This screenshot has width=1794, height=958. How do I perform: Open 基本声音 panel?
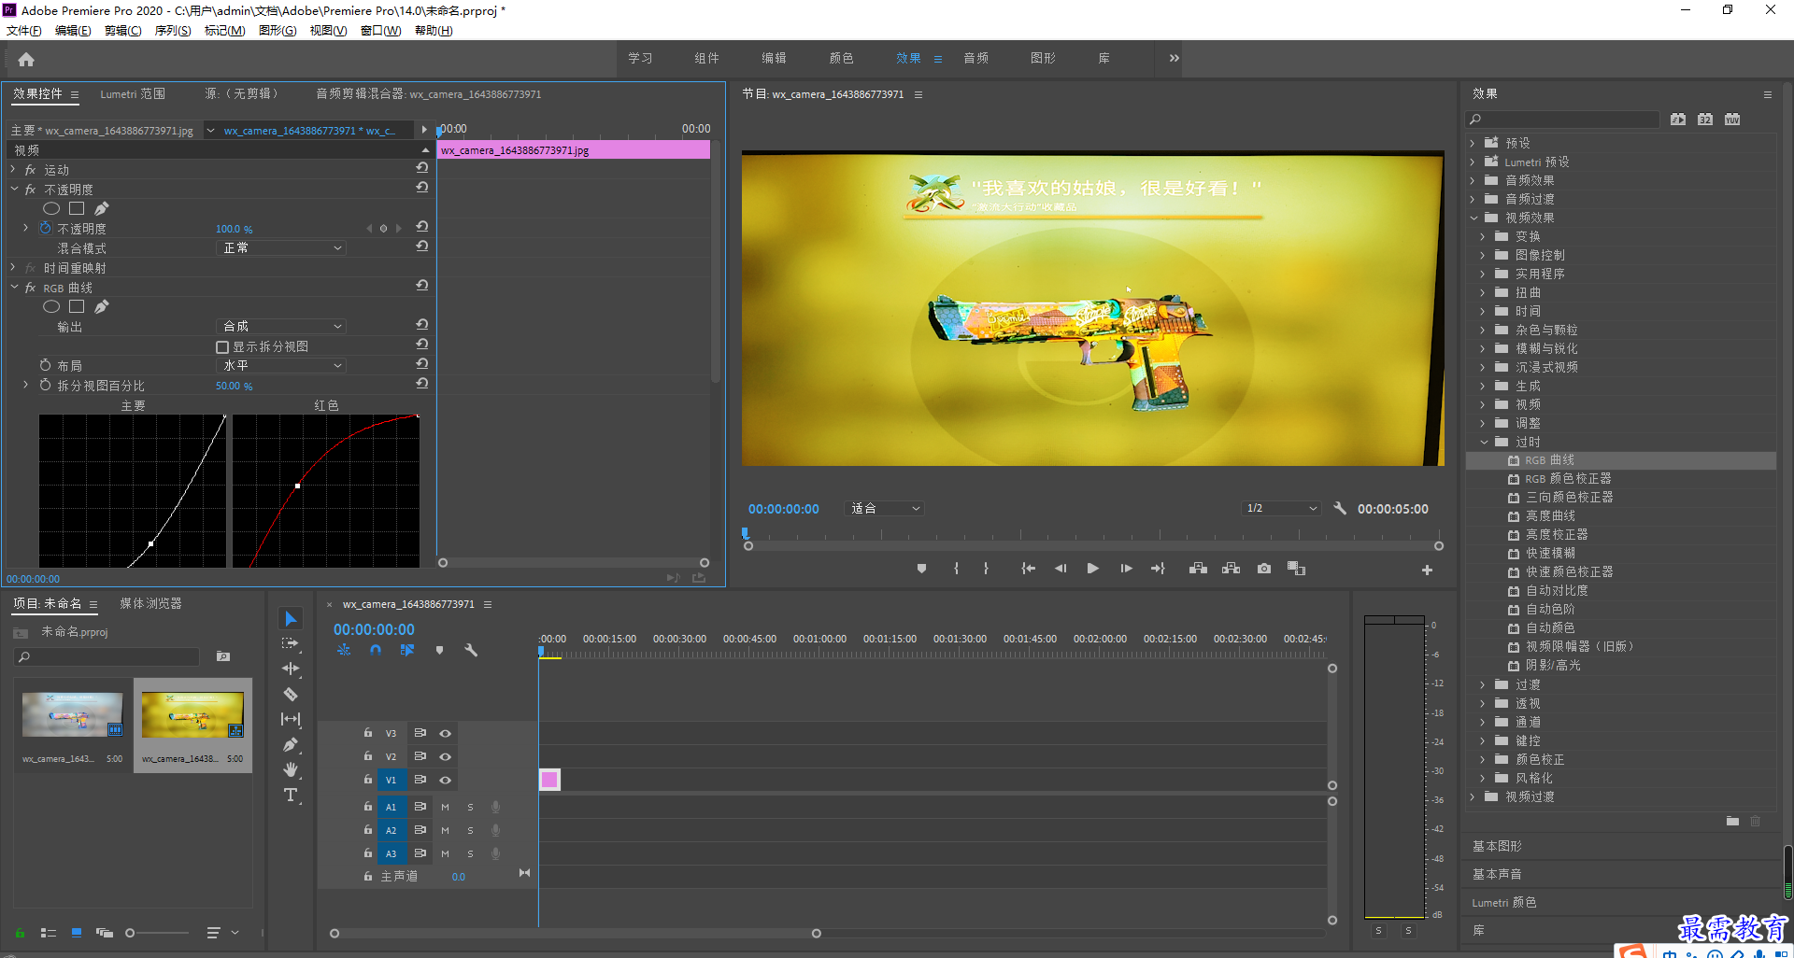[x=1497, y=874]
